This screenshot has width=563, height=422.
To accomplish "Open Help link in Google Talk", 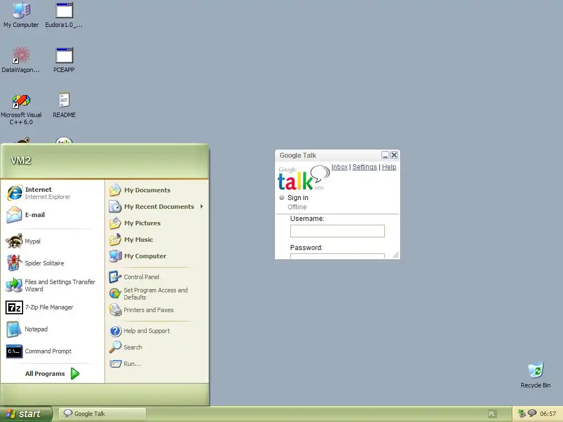I will [x=389, y=167].
